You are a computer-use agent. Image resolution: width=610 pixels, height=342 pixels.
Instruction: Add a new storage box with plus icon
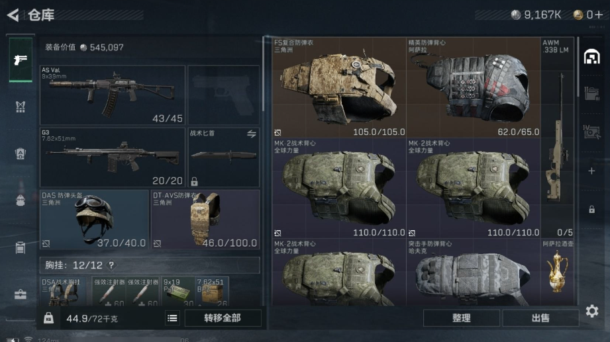591,171
